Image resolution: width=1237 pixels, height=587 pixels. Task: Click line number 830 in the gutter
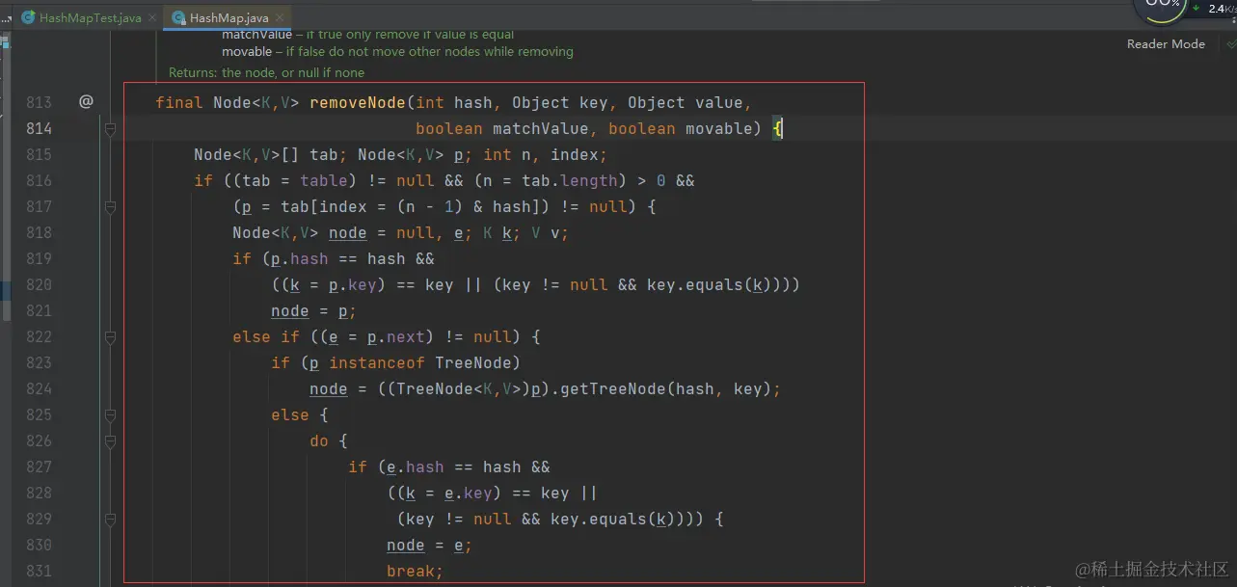pos(40,545)
